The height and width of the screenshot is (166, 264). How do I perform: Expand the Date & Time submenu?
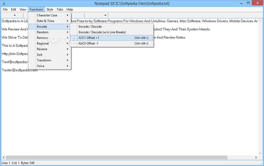click(x=50, y=21)
